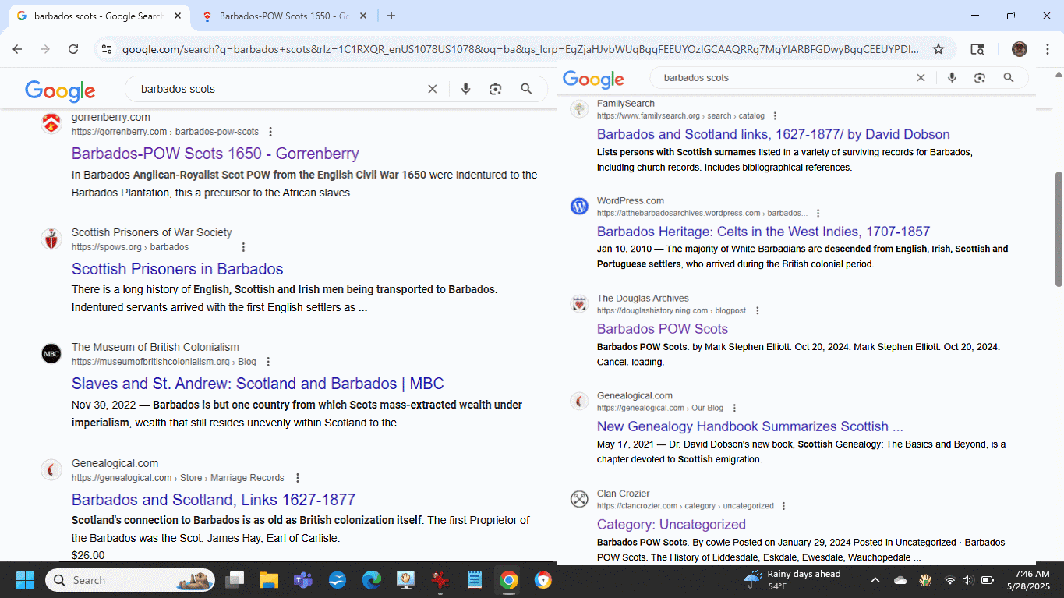Screen dimensions: 1064x598
Task: Show hidden system tray icons
Action: click(x=875, y=580)
